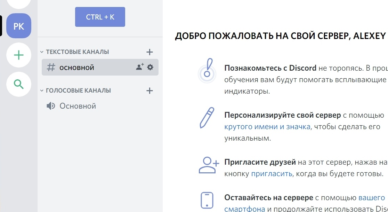The width and height of the screenshot is (388, 212).
Task: Open server discovery with the magnifier icon
Action: 19,84
